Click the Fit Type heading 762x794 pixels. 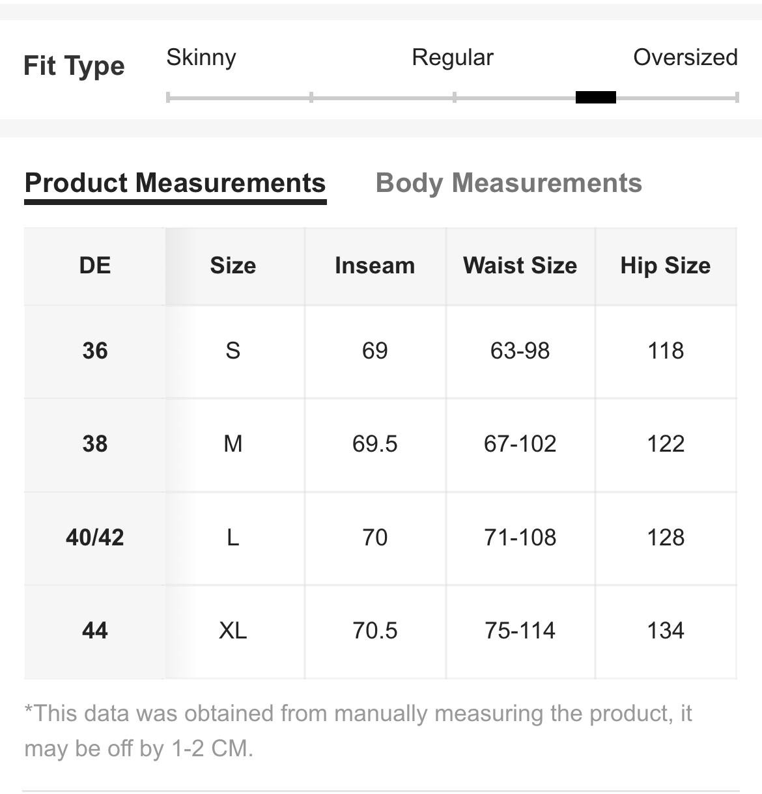tap(74, 66)
